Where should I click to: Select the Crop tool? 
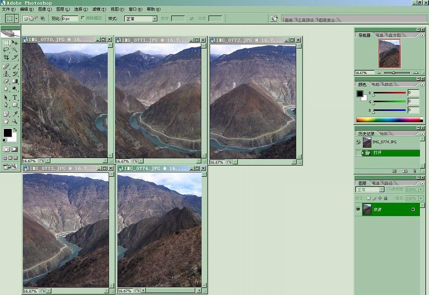6,57
